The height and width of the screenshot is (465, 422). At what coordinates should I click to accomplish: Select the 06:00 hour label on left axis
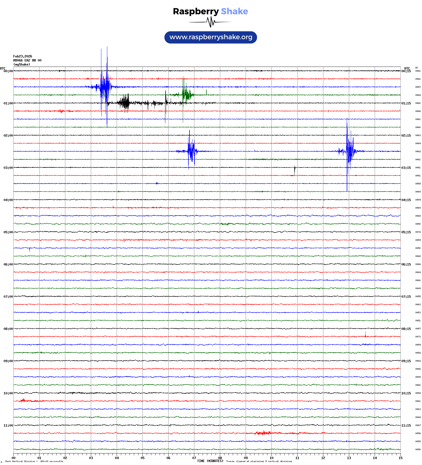point(8,264)
